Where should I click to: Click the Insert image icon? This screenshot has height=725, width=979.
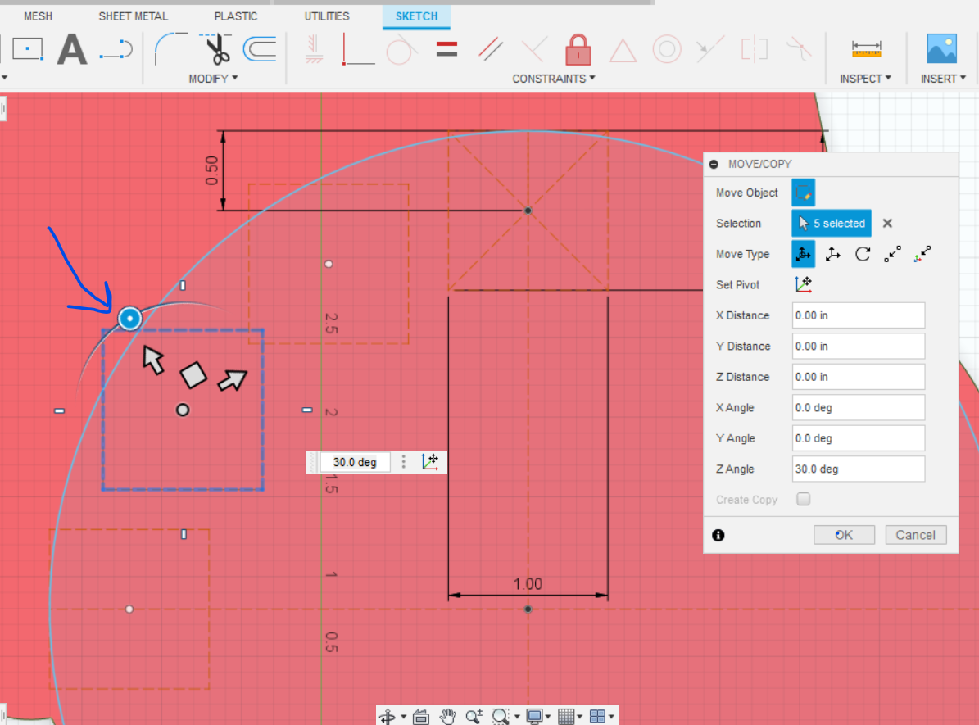pyautogui.click(x=941, y=48)
